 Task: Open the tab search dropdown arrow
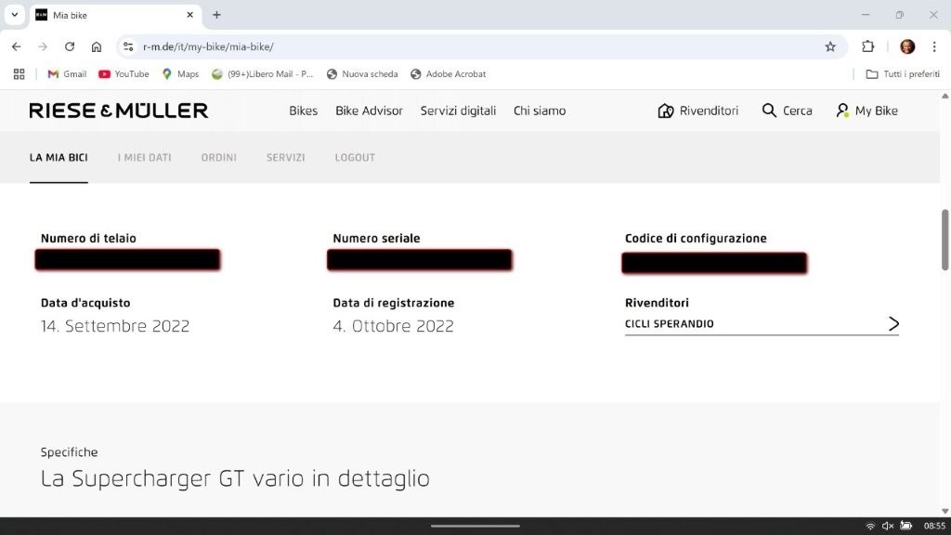coord(15,15)
